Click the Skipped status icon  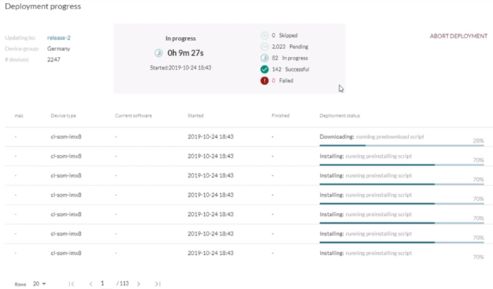265,35
